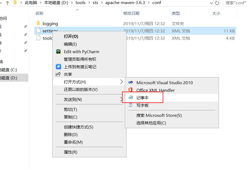Click the Notepad icon beside 记事本
247x170 pixels.
(x=131, y=97)
